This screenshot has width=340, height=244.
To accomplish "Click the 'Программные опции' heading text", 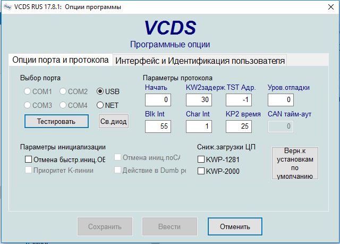I will (170, 45).
